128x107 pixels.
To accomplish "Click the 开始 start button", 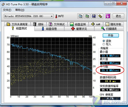I will pos(111,35).
